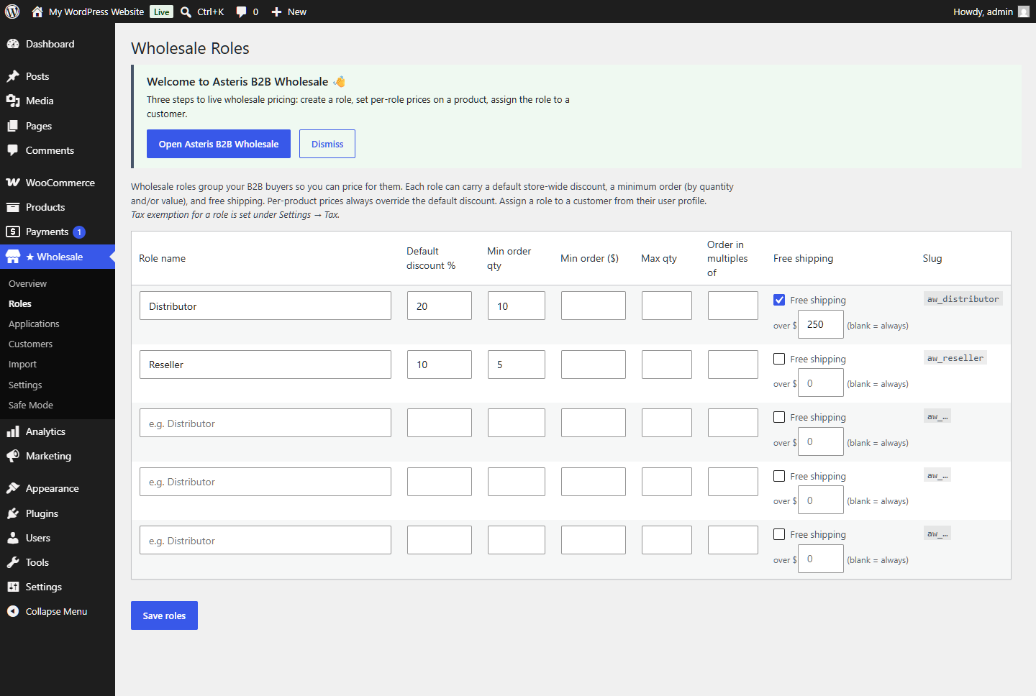Check Free shipping in the fourth role row
This screenshot has width=1036, height=696.
(x=779, y=476)
